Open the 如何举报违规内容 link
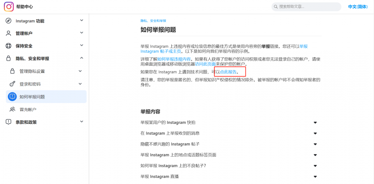374x184 pixels. [174, 59]
